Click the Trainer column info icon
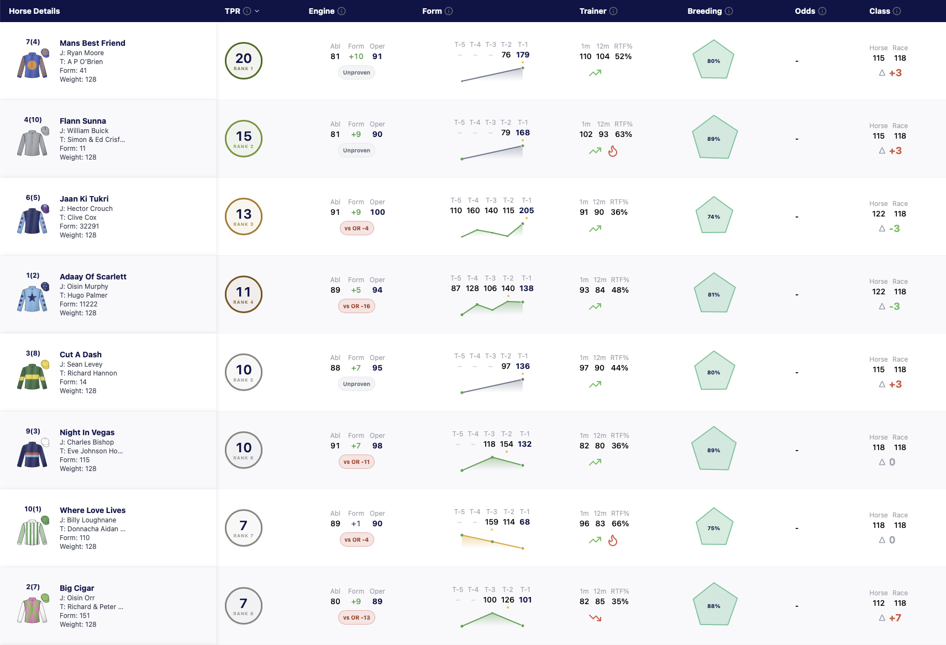 (613, 11)
